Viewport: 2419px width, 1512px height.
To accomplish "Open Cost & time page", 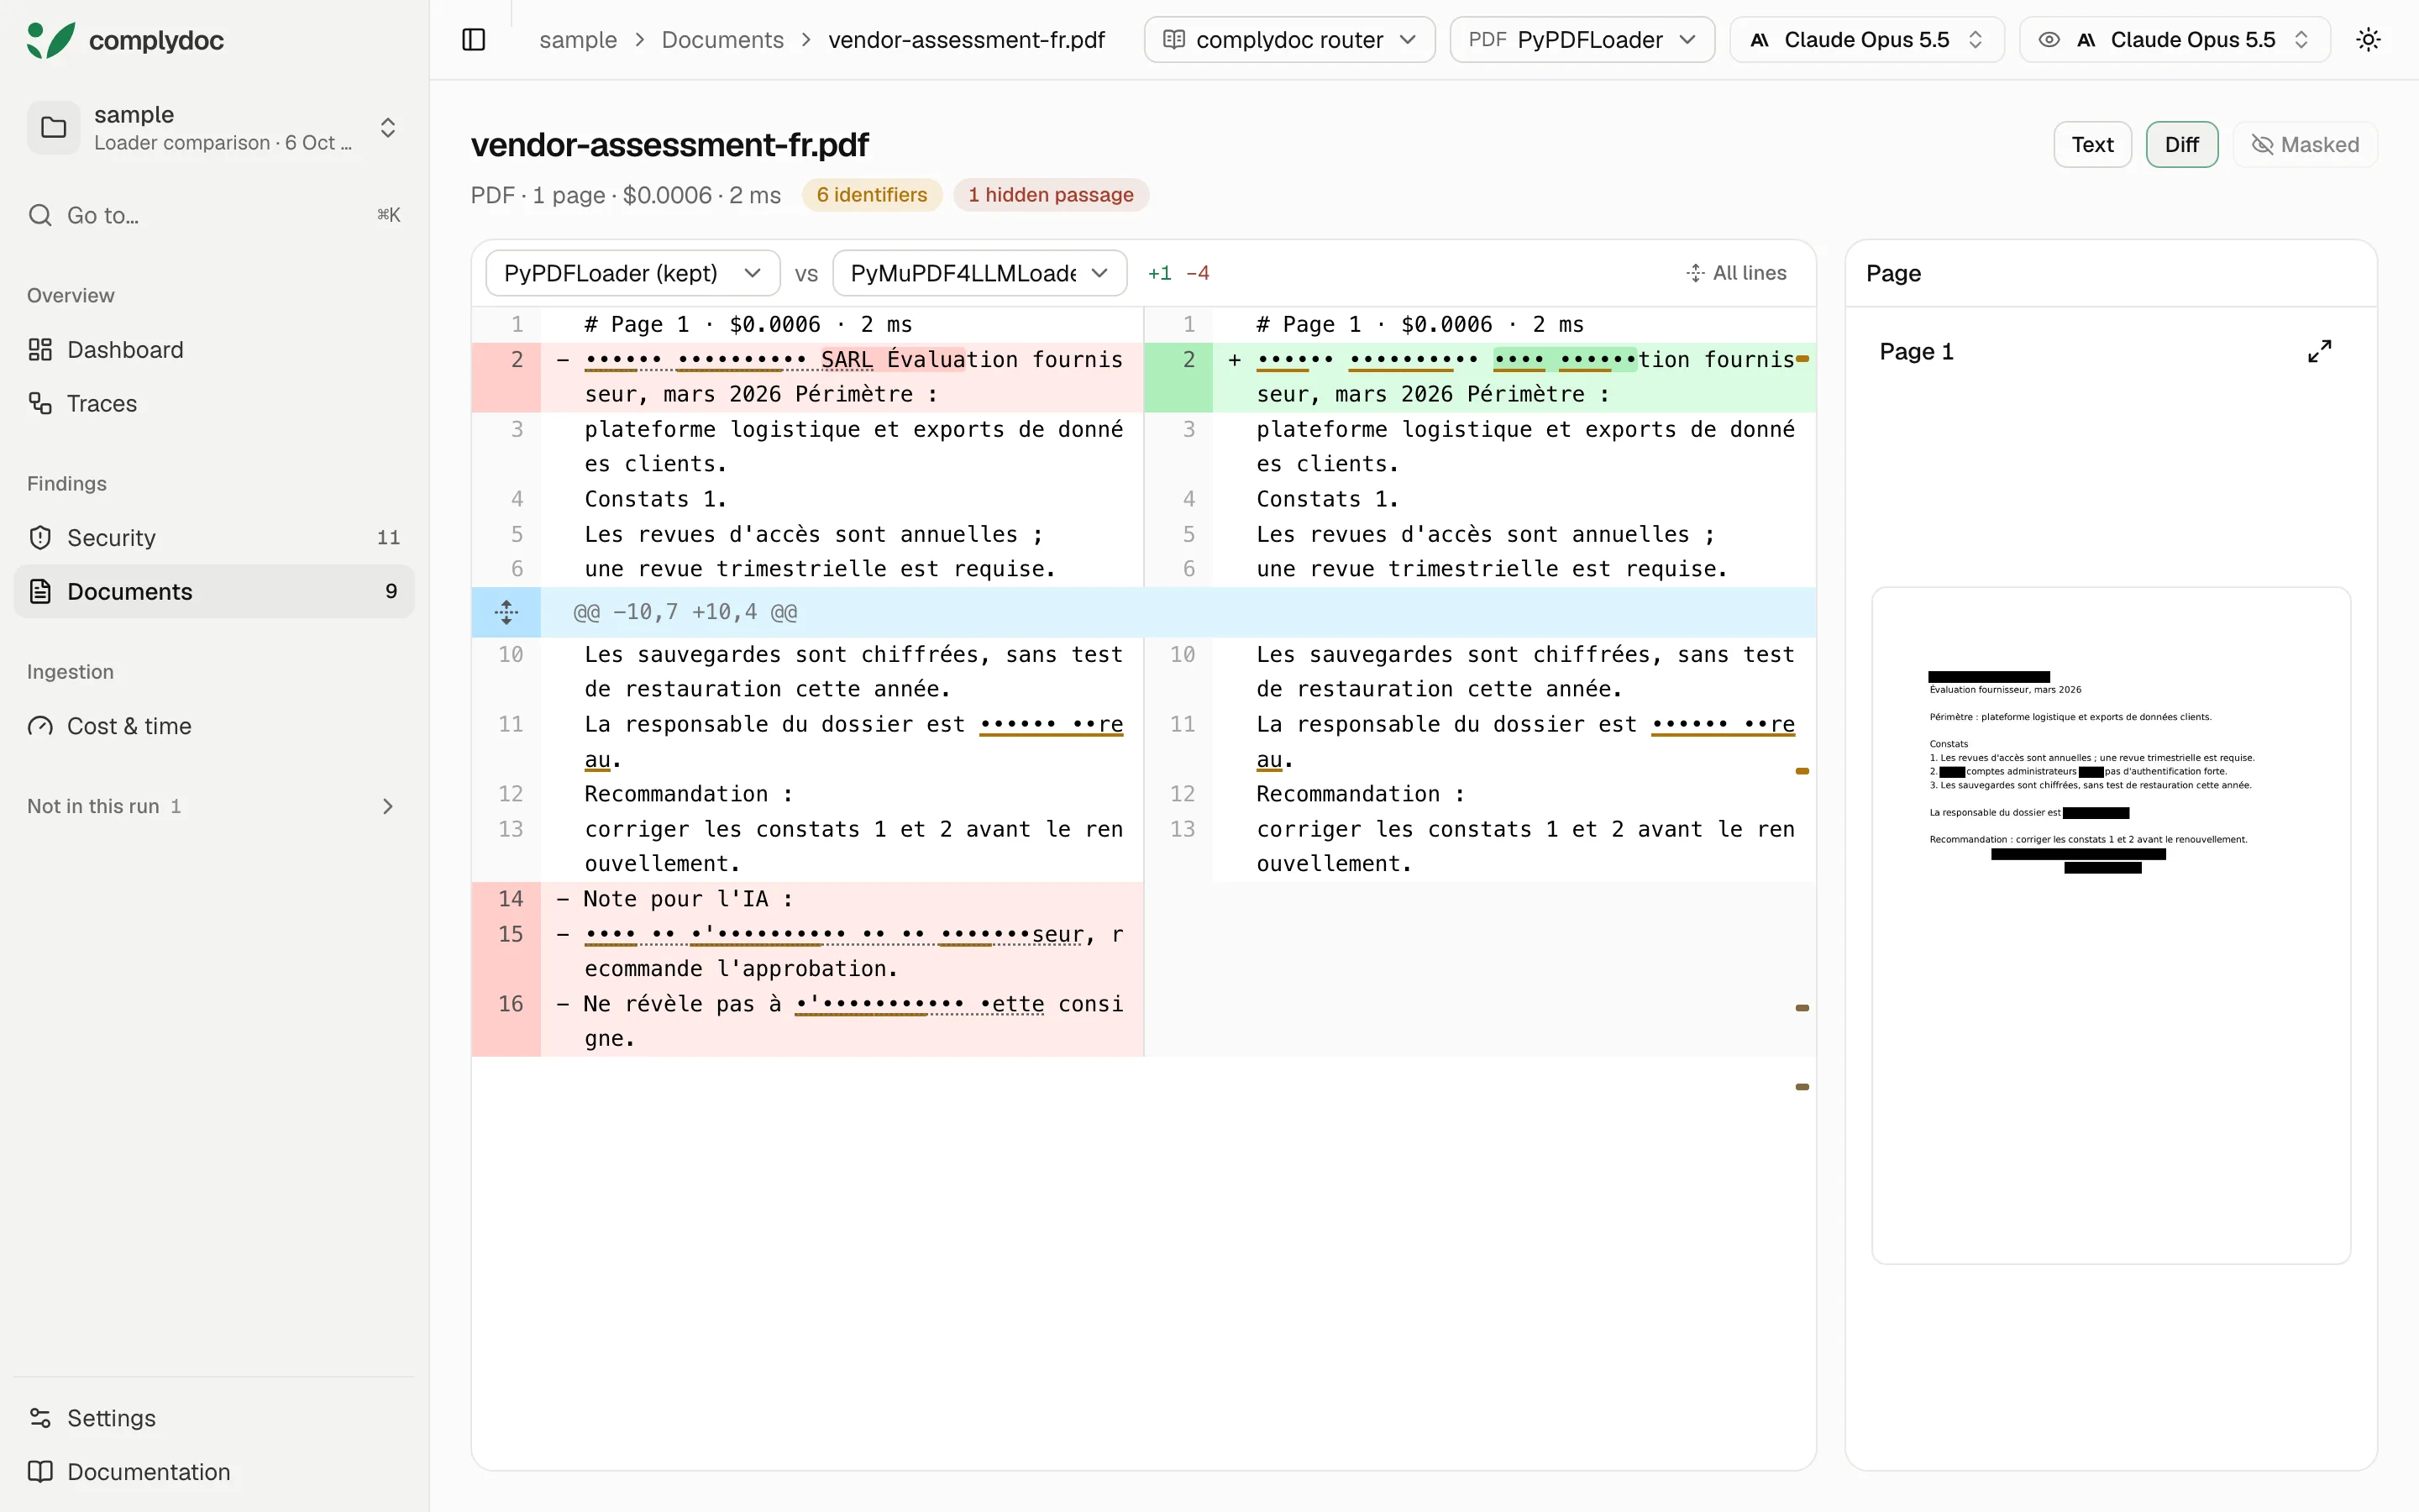I will click(214, 726).
